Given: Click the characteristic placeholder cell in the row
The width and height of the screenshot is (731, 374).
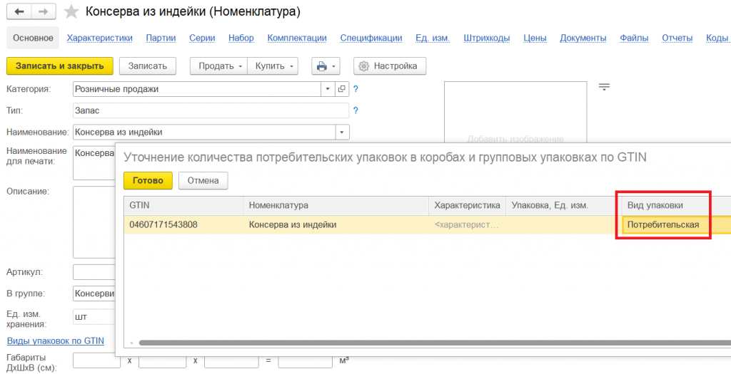Looking at the screenshot, I should [x=467, y=224].
